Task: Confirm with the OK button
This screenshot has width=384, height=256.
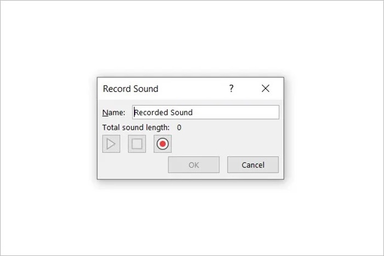Action: (x=194, y=165)
